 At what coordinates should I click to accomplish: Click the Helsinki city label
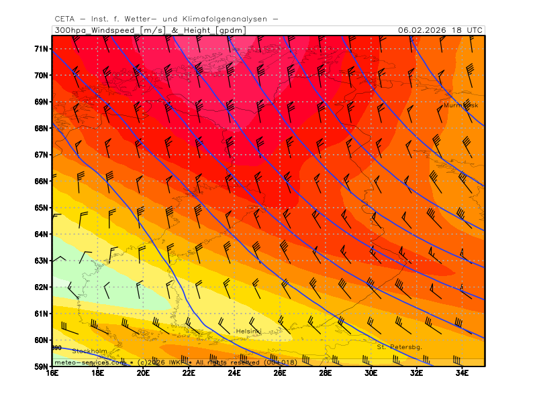[x=248, y=332]
